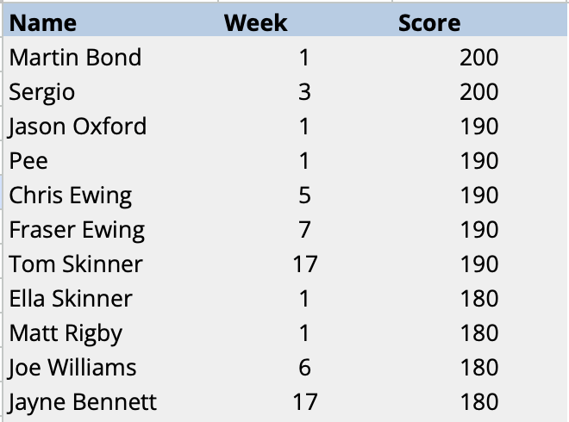Select the Score column header
Image resolution: width=569 pixels, height=422 pixels.
(x=429, y=23)
